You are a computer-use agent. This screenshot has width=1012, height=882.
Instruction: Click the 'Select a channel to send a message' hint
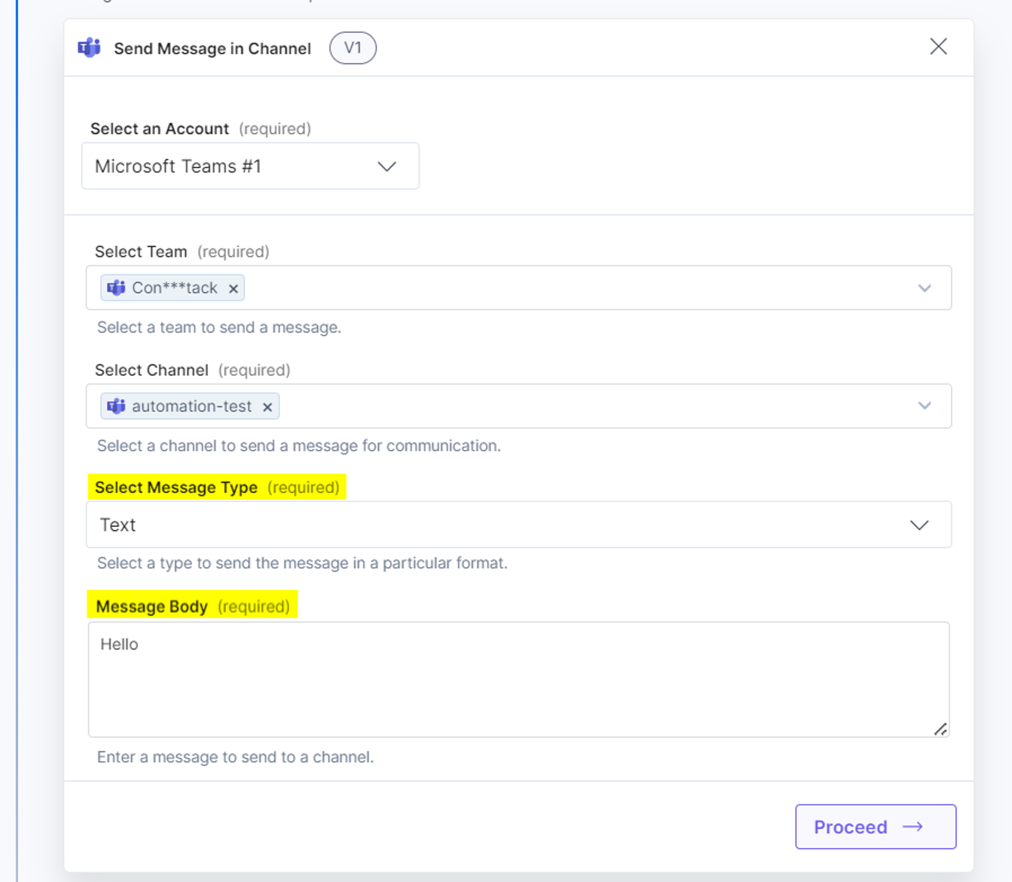pyautogui.click(x=299, y=445)
